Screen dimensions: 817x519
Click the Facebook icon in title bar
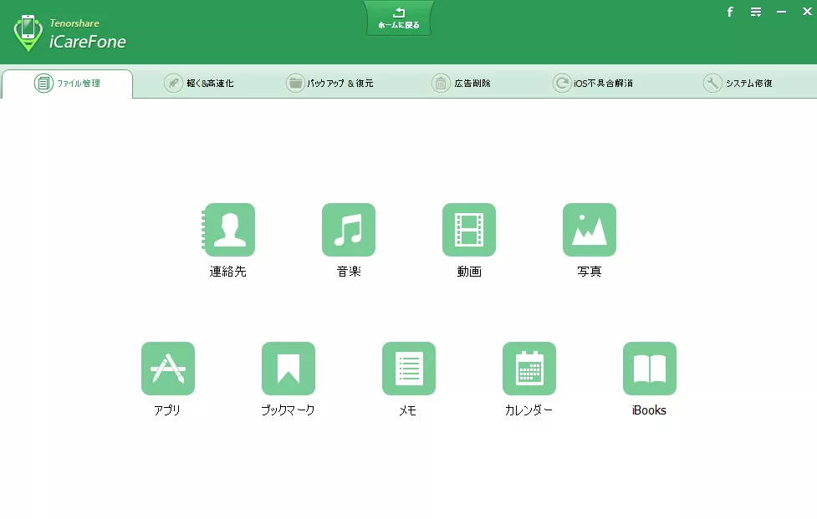point(730,12)
